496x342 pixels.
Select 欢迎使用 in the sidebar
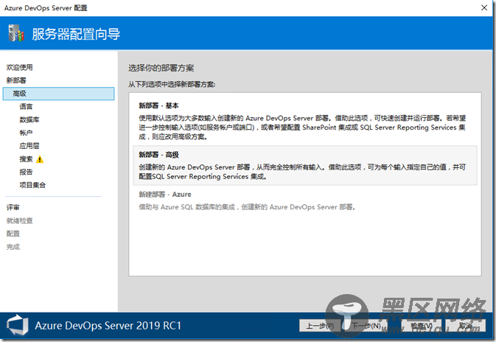click(20, 67)
